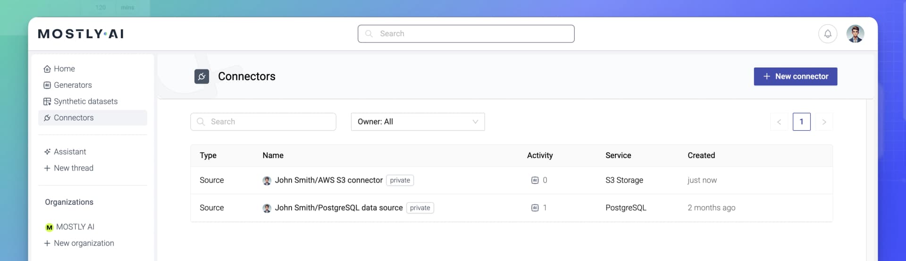Screen dimensions: 906x261
Task: Open the user profile avatar menu
Action: (x=855, y=34)
